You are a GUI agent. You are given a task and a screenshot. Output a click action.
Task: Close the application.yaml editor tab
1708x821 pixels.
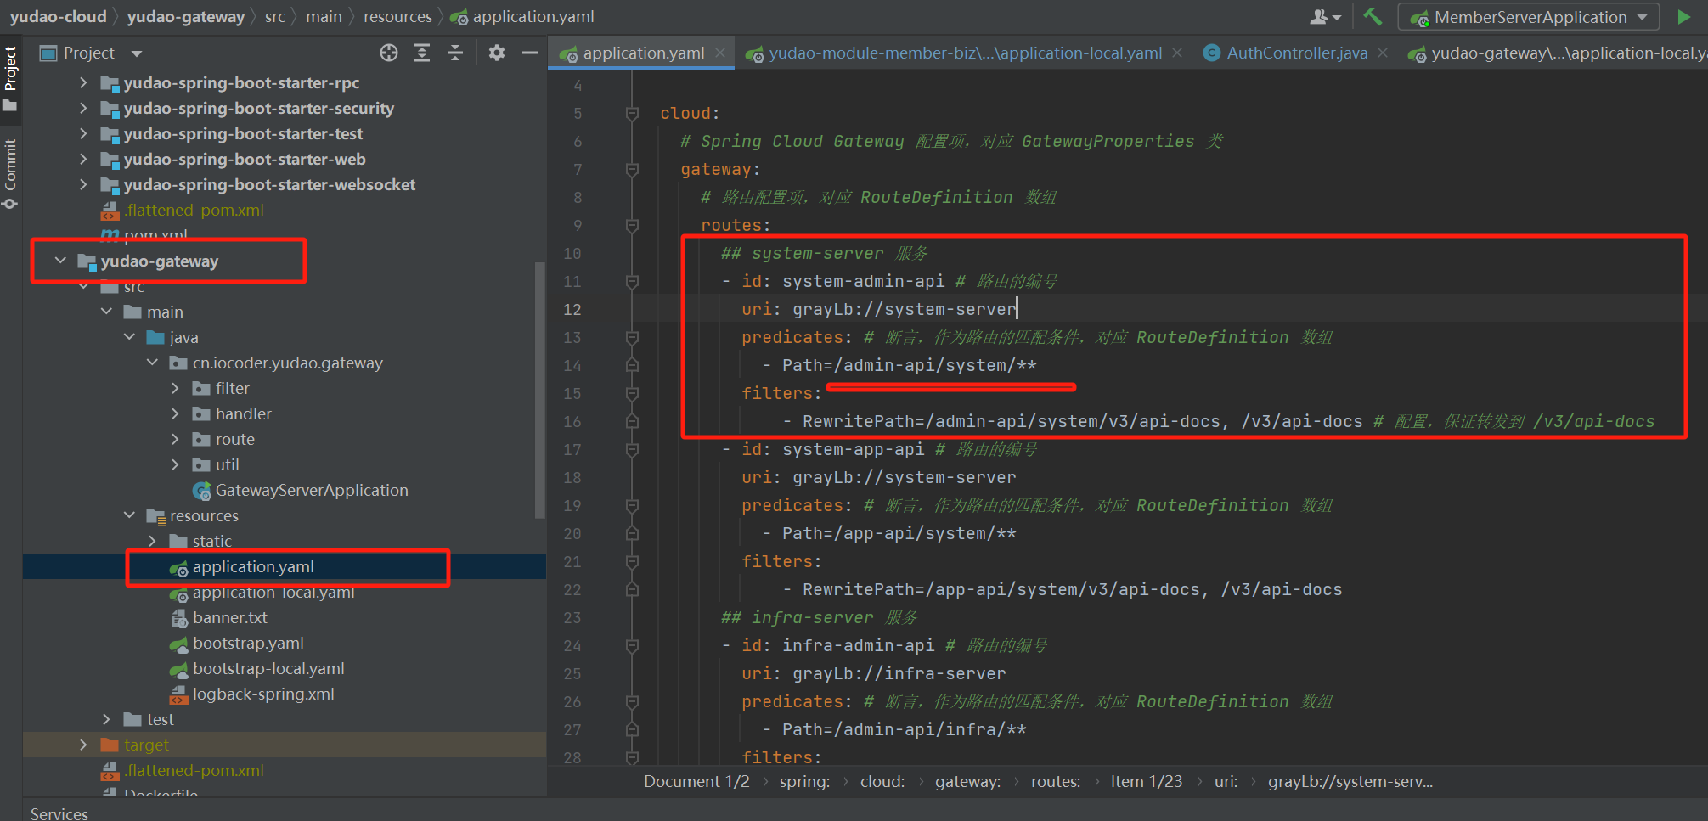(x=720, y=53)
